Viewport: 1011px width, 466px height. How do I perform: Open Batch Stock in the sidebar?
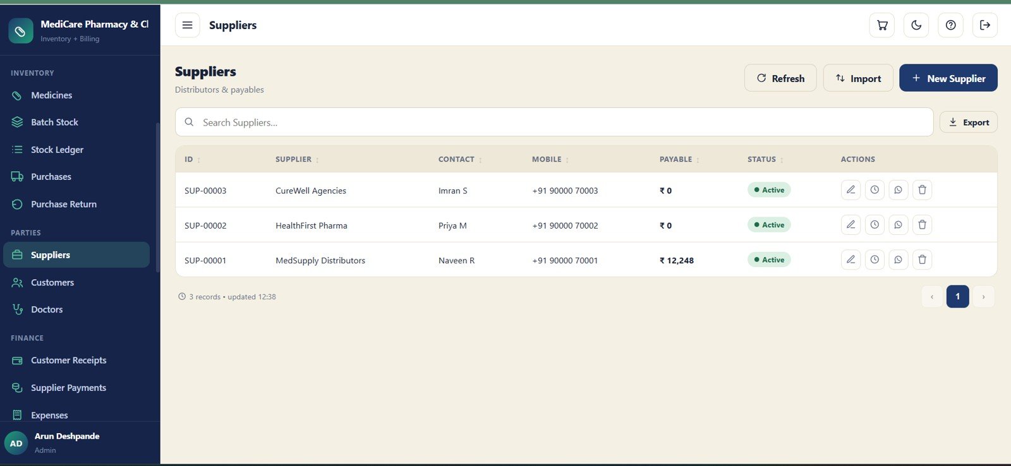pyautogui.click(x=76, y=122)
